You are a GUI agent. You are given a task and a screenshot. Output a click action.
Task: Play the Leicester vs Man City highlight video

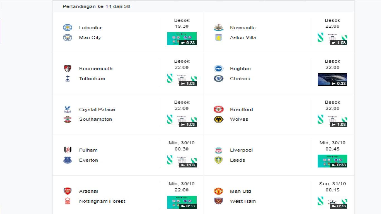tap(182, 38)
